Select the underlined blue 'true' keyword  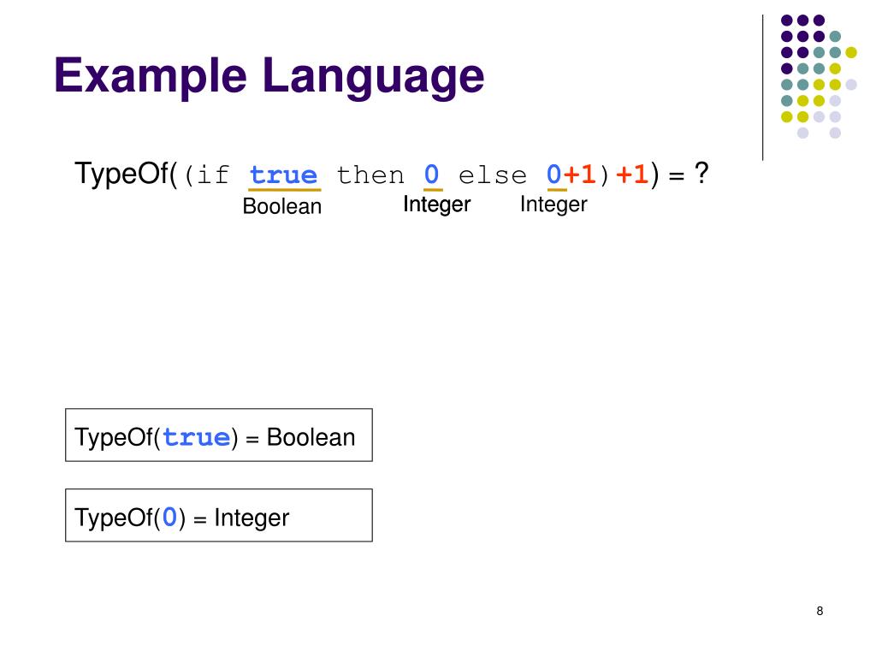[284, 175]
